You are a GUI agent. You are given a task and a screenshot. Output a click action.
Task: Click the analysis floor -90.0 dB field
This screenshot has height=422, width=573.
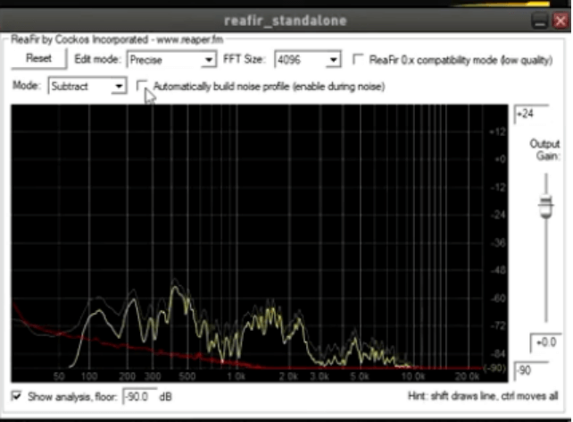click(x=139, y=397)
